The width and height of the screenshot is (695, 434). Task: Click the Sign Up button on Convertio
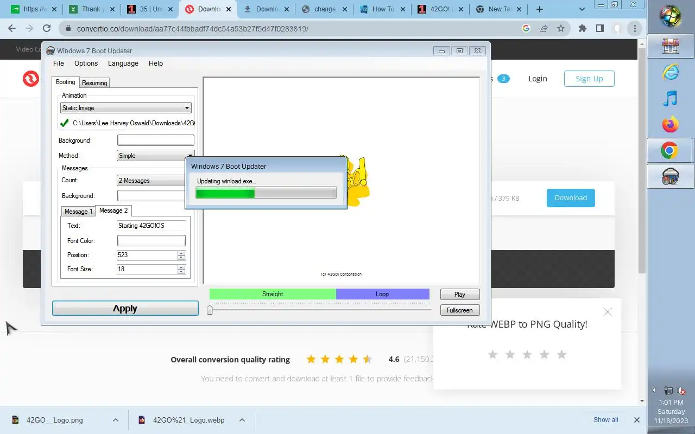pos(589,79)
